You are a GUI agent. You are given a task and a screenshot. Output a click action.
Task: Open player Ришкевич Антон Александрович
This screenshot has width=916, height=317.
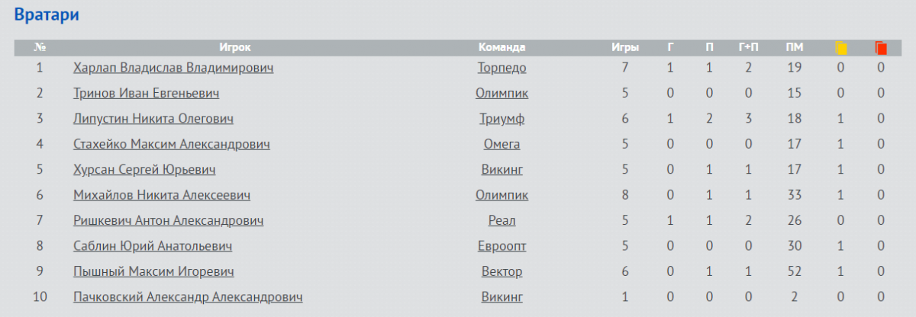click(169, 220)
